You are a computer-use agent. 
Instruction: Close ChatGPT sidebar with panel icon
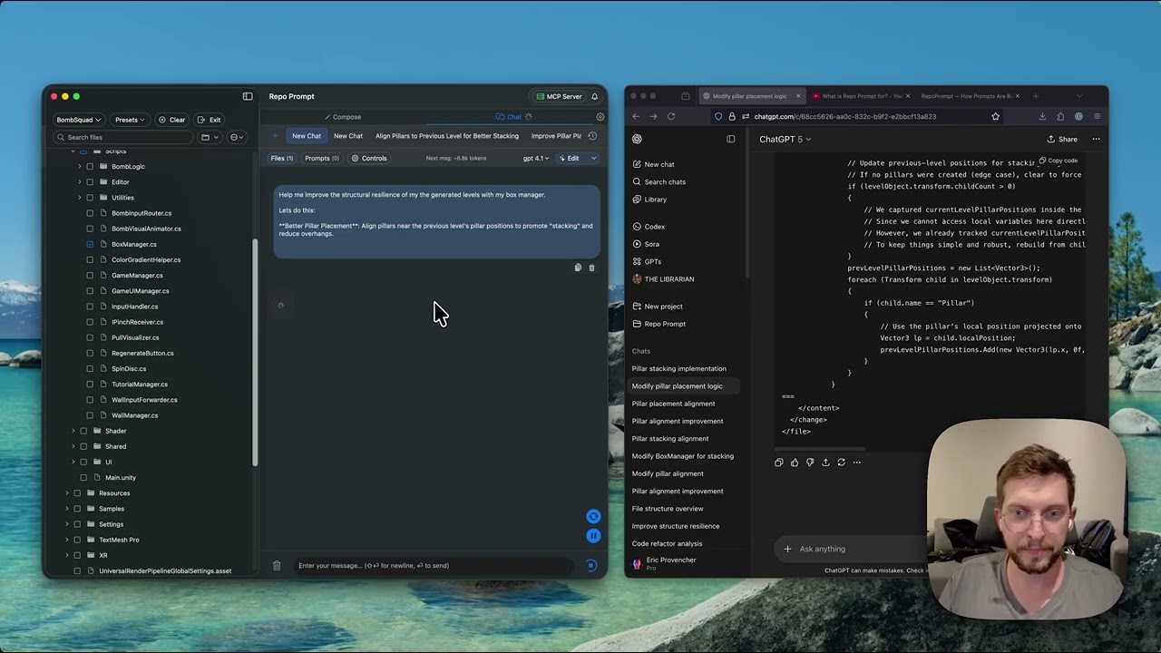[731, 139]
